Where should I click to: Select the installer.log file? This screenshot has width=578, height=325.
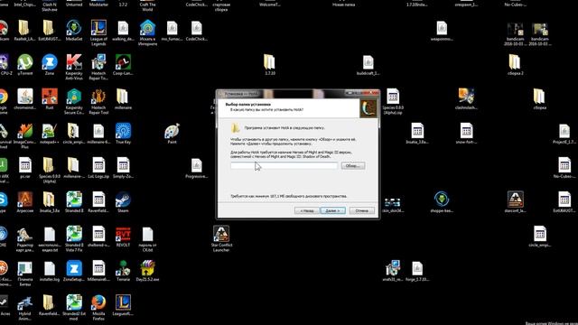50,271
